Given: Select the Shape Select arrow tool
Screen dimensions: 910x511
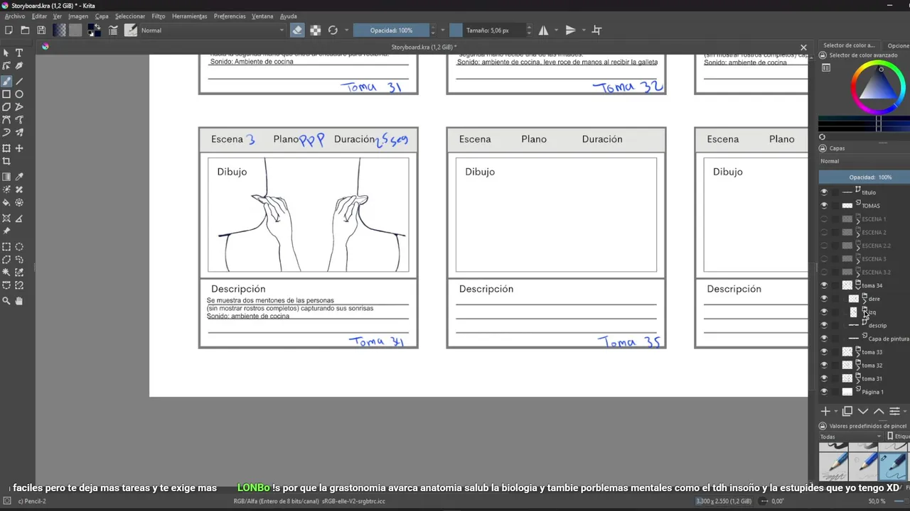Looking at the screenshot, I should (x=6, y=53).
